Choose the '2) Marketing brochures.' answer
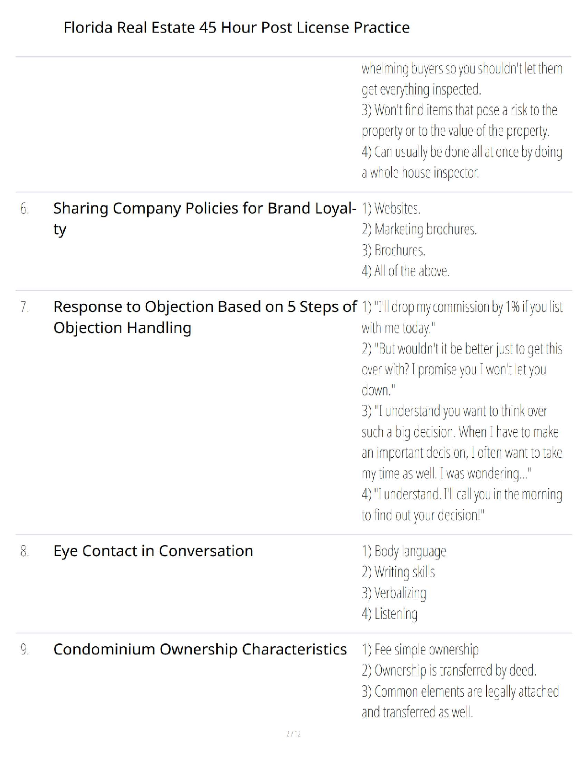587x760 pixels. pos(419,229)
